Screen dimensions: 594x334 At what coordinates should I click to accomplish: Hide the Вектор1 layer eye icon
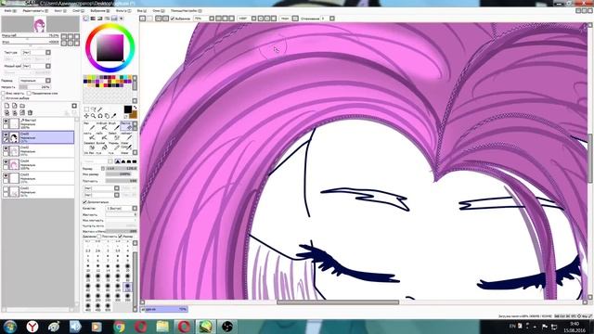click(x=6, y=122)
